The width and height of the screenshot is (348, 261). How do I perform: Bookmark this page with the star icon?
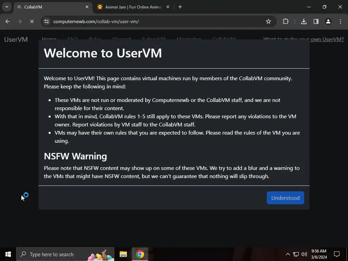[x=268, y=21]
